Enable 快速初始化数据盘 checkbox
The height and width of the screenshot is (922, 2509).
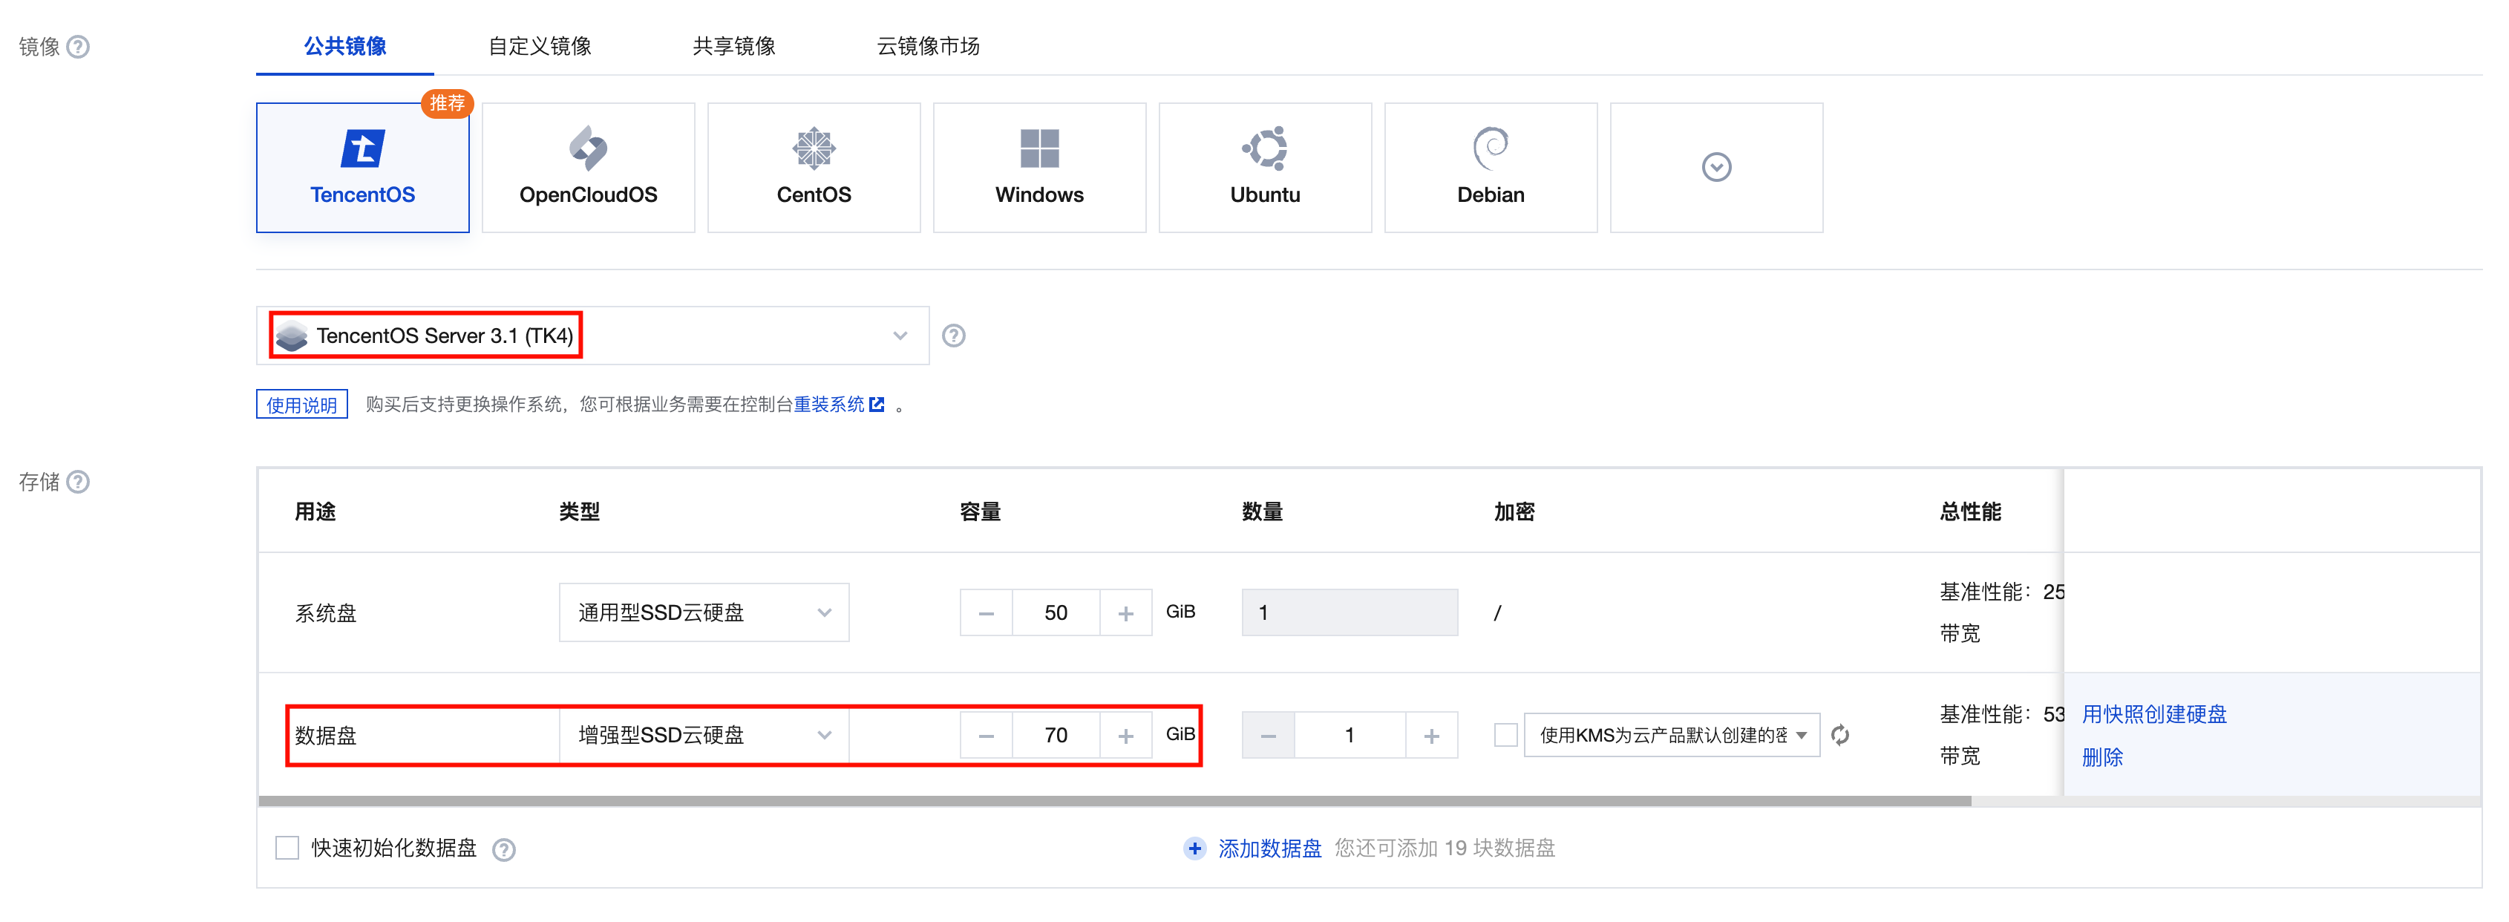[x=287, y=847]
